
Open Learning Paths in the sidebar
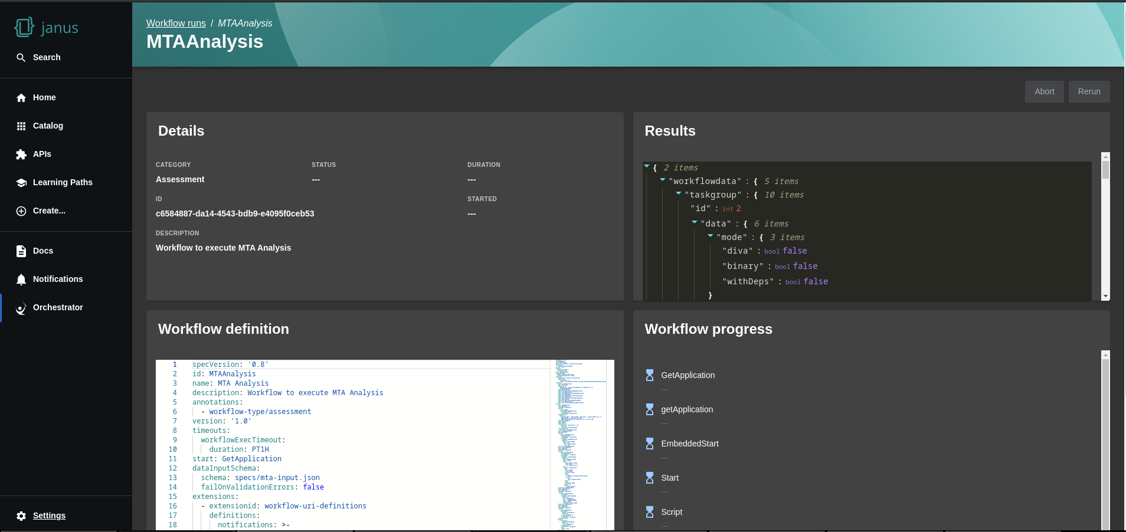(x=66, y=182)
